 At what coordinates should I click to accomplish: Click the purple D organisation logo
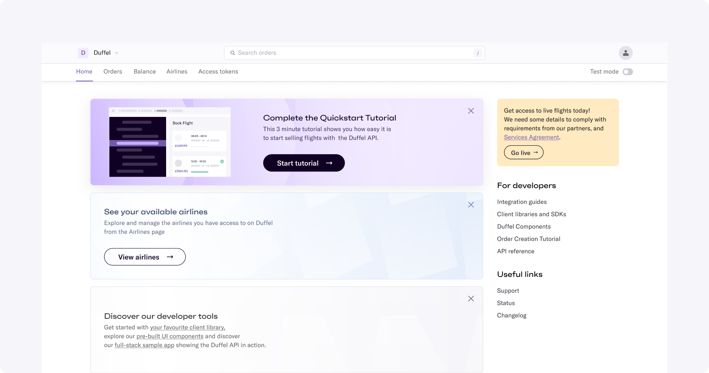[83, 53]
